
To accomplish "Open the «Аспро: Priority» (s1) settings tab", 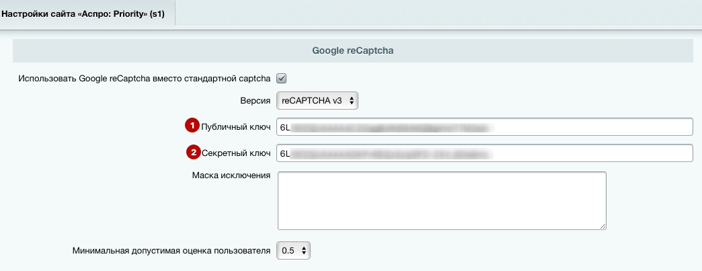I will click(x=87, y=13).
